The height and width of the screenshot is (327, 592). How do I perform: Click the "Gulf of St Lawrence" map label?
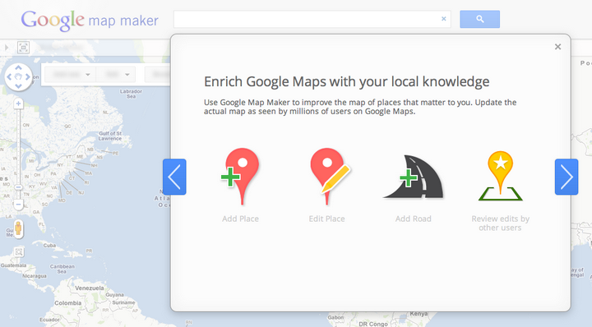click(110, 136)
